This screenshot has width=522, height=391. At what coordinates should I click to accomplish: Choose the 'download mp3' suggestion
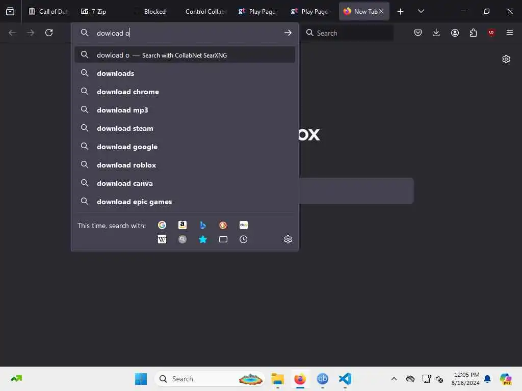coord(185,110)
